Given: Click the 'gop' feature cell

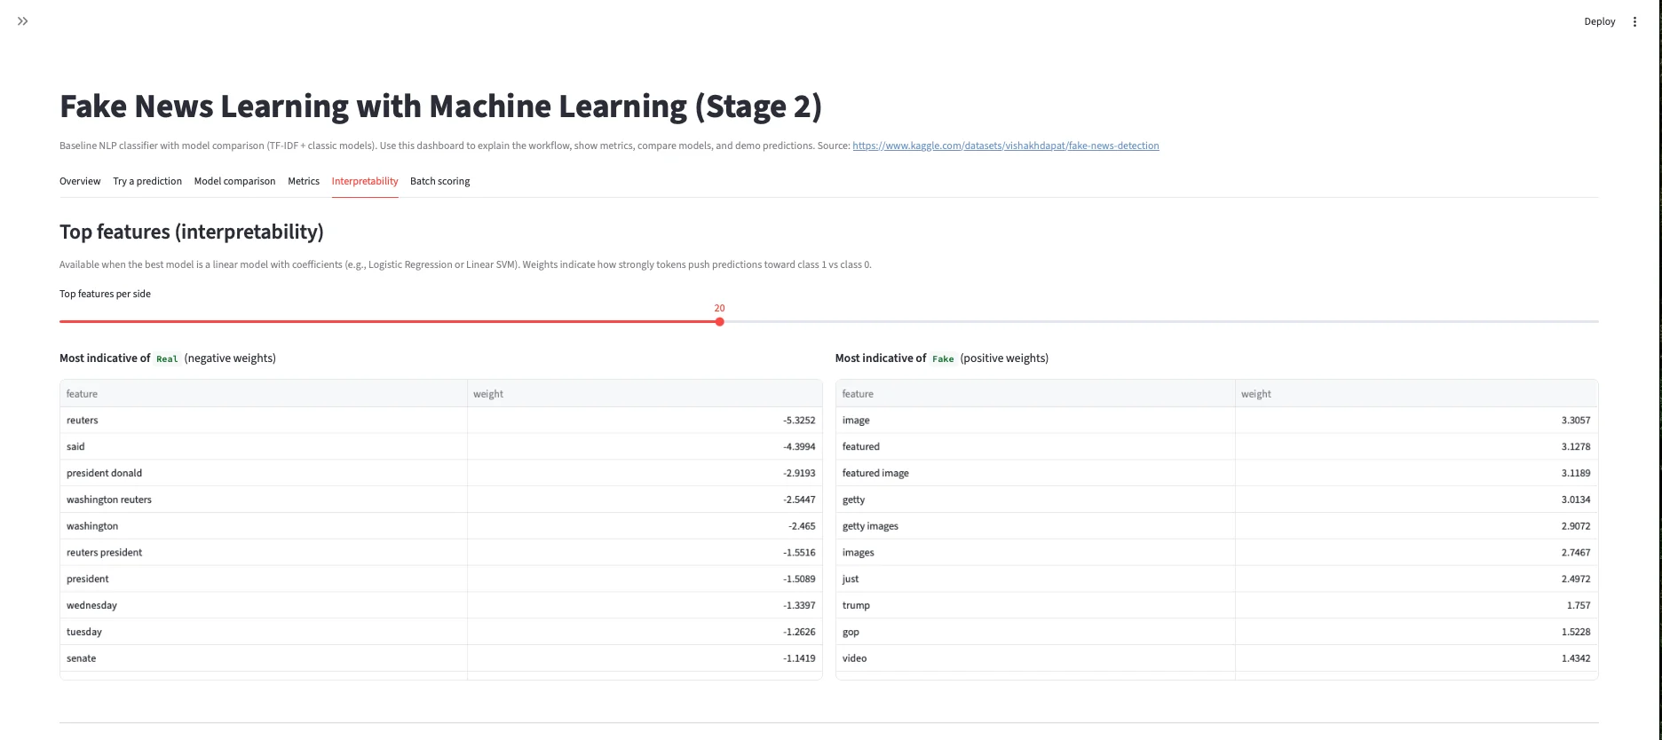Looking at the screenshot, I should coord(1035,632).
